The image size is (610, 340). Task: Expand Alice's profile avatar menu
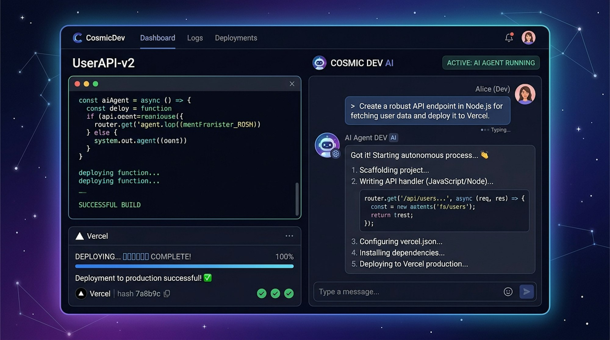(x=529, y=37)
